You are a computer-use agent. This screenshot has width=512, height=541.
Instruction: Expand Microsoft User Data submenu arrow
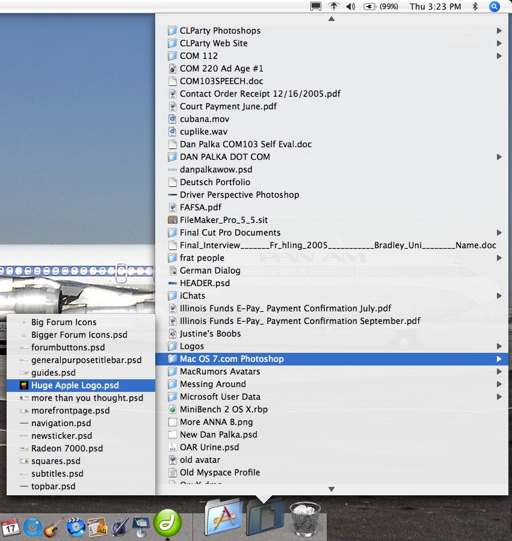pos(499,397)
